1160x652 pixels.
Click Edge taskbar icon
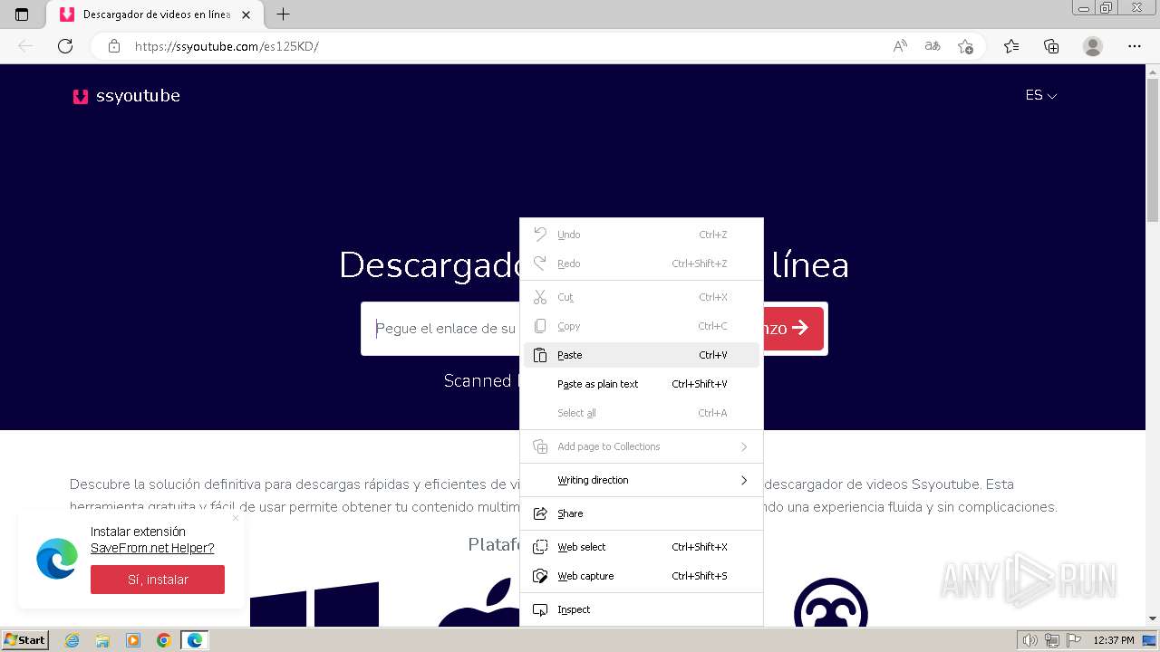[195, 640]
